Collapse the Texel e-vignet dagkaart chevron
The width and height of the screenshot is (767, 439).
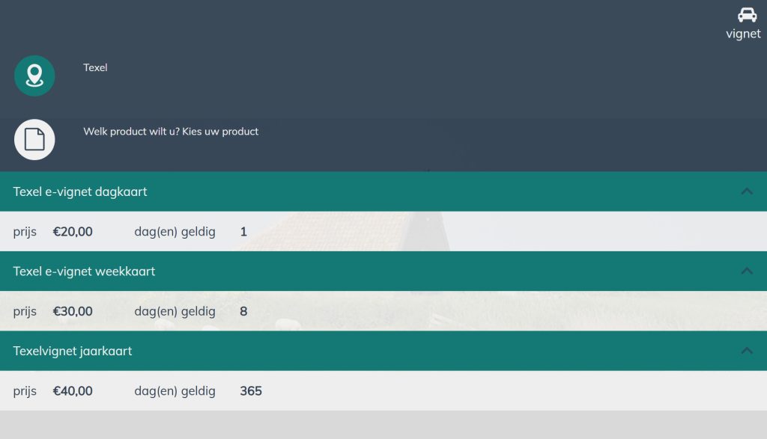(746, 191)
